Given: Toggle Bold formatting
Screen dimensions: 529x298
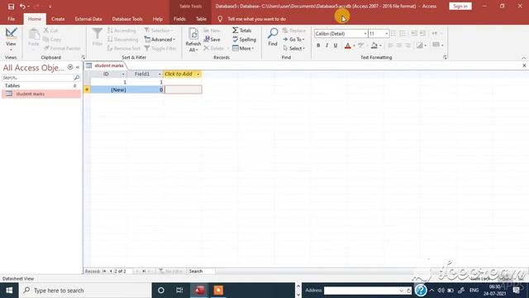Looking at the screenshot, I should coord(318,46).
